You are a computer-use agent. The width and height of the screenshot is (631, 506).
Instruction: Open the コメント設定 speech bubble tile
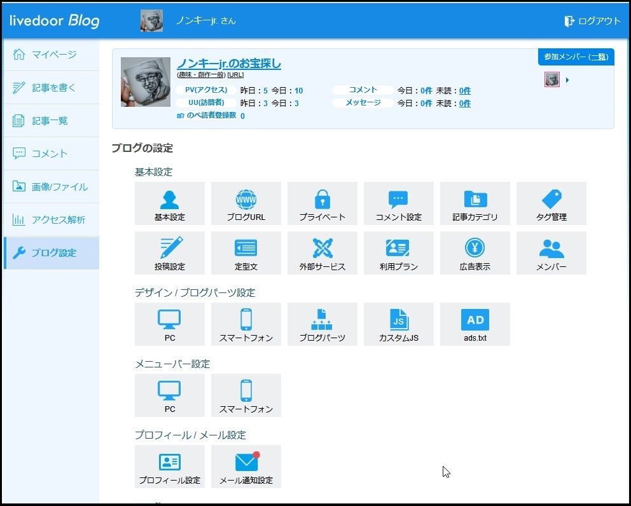(398, 203)
